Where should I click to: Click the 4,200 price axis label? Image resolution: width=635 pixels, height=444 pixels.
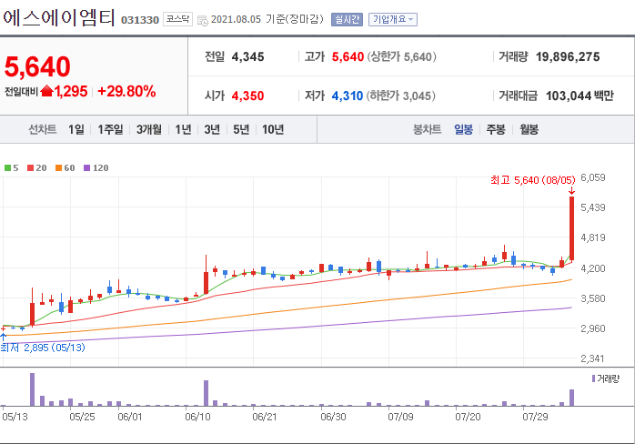coord(593,268)
